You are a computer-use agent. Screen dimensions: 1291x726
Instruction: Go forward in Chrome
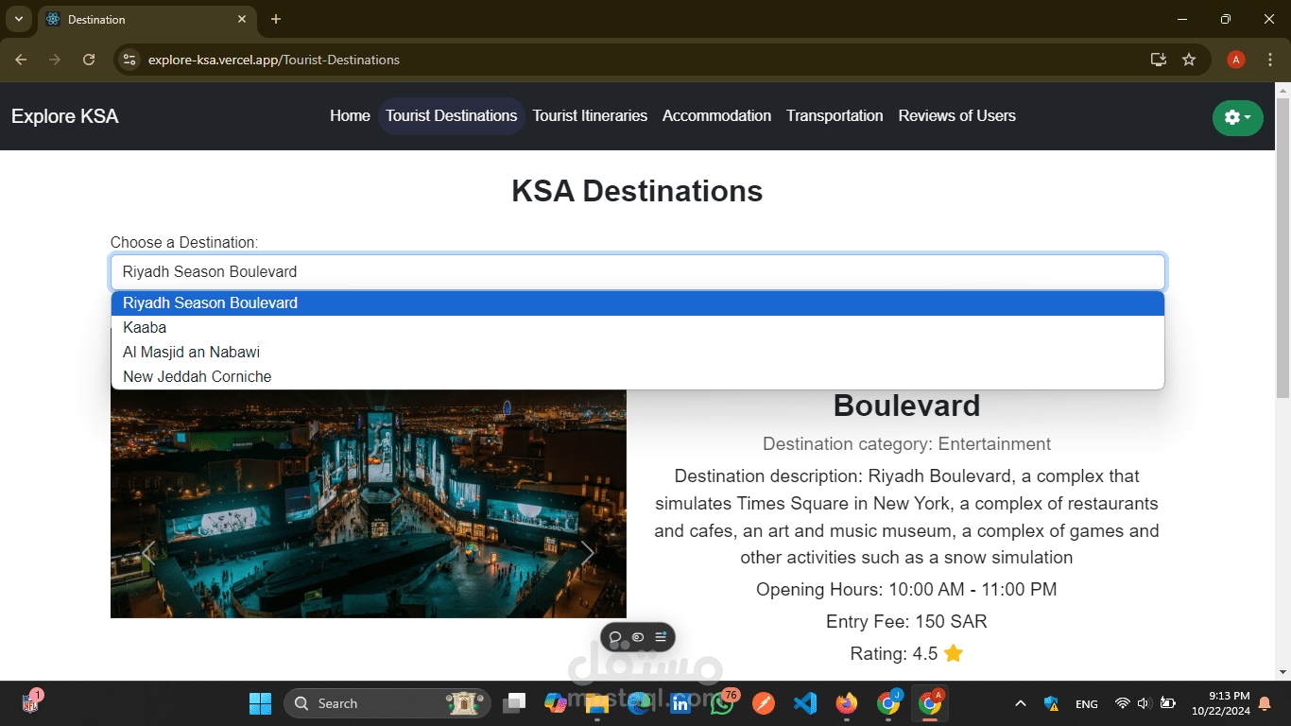(x=55, y=60)
